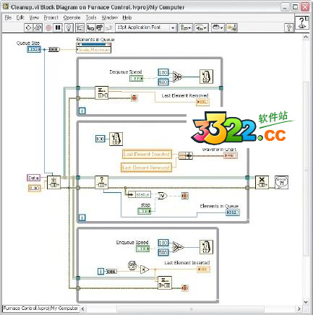Toggle the Highlight Execution light bulb
Screen dimensions: 313x315
[69, 27]
